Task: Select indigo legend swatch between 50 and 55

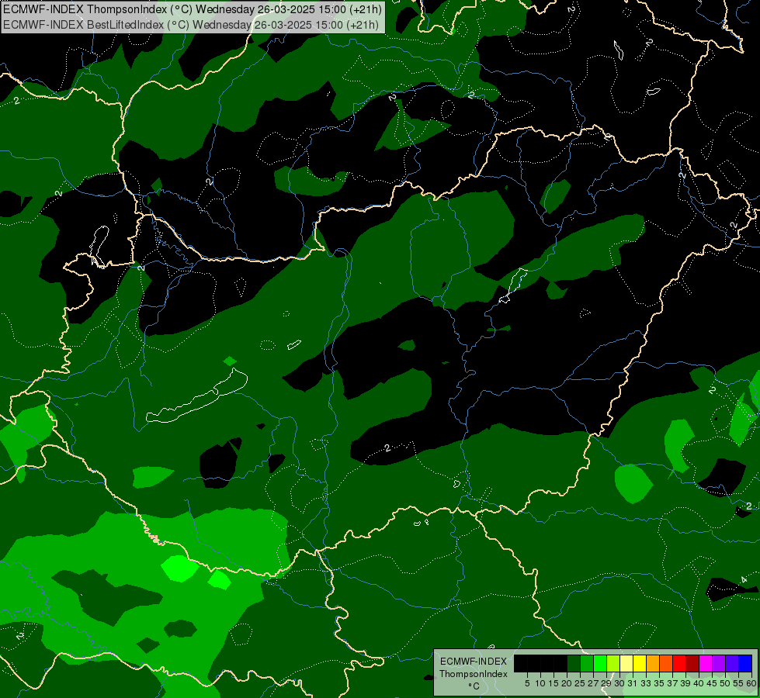Action: pyautogui.click(x=732, y=663)
